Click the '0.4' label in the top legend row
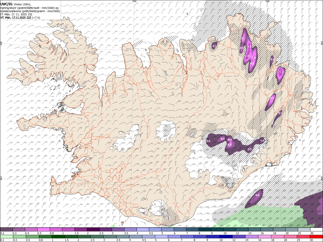The width and height of the screenshot is (323, 242). coord(27,233)
